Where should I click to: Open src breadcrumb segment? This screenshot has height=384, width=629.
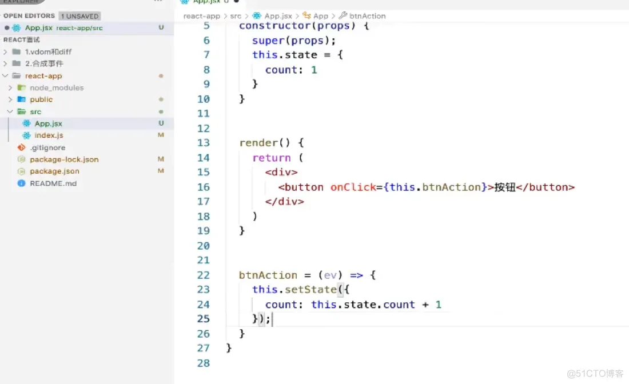(236, 16)
